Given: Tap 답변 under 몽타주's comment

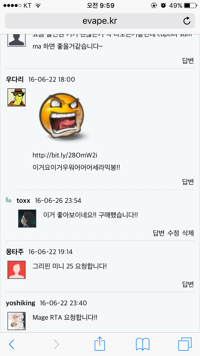Looking at the screenshot, I should click(188, 284).
